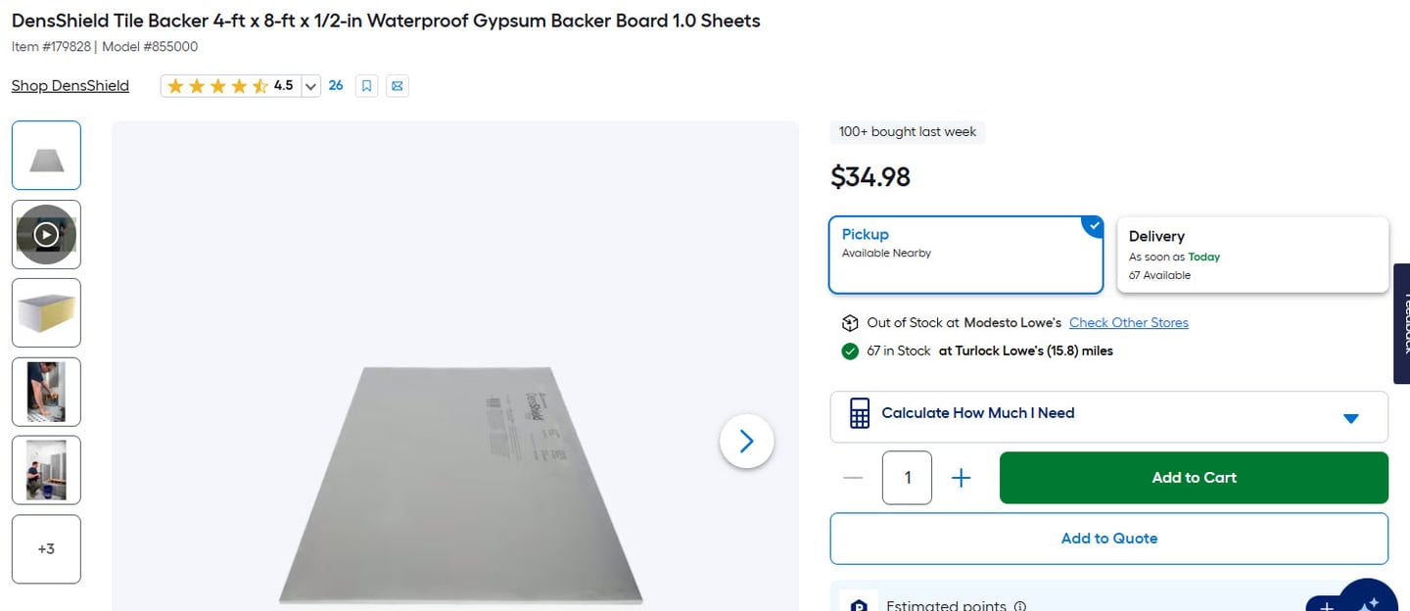
Task: Click Add to Cart button
Action: (1194, 478)
